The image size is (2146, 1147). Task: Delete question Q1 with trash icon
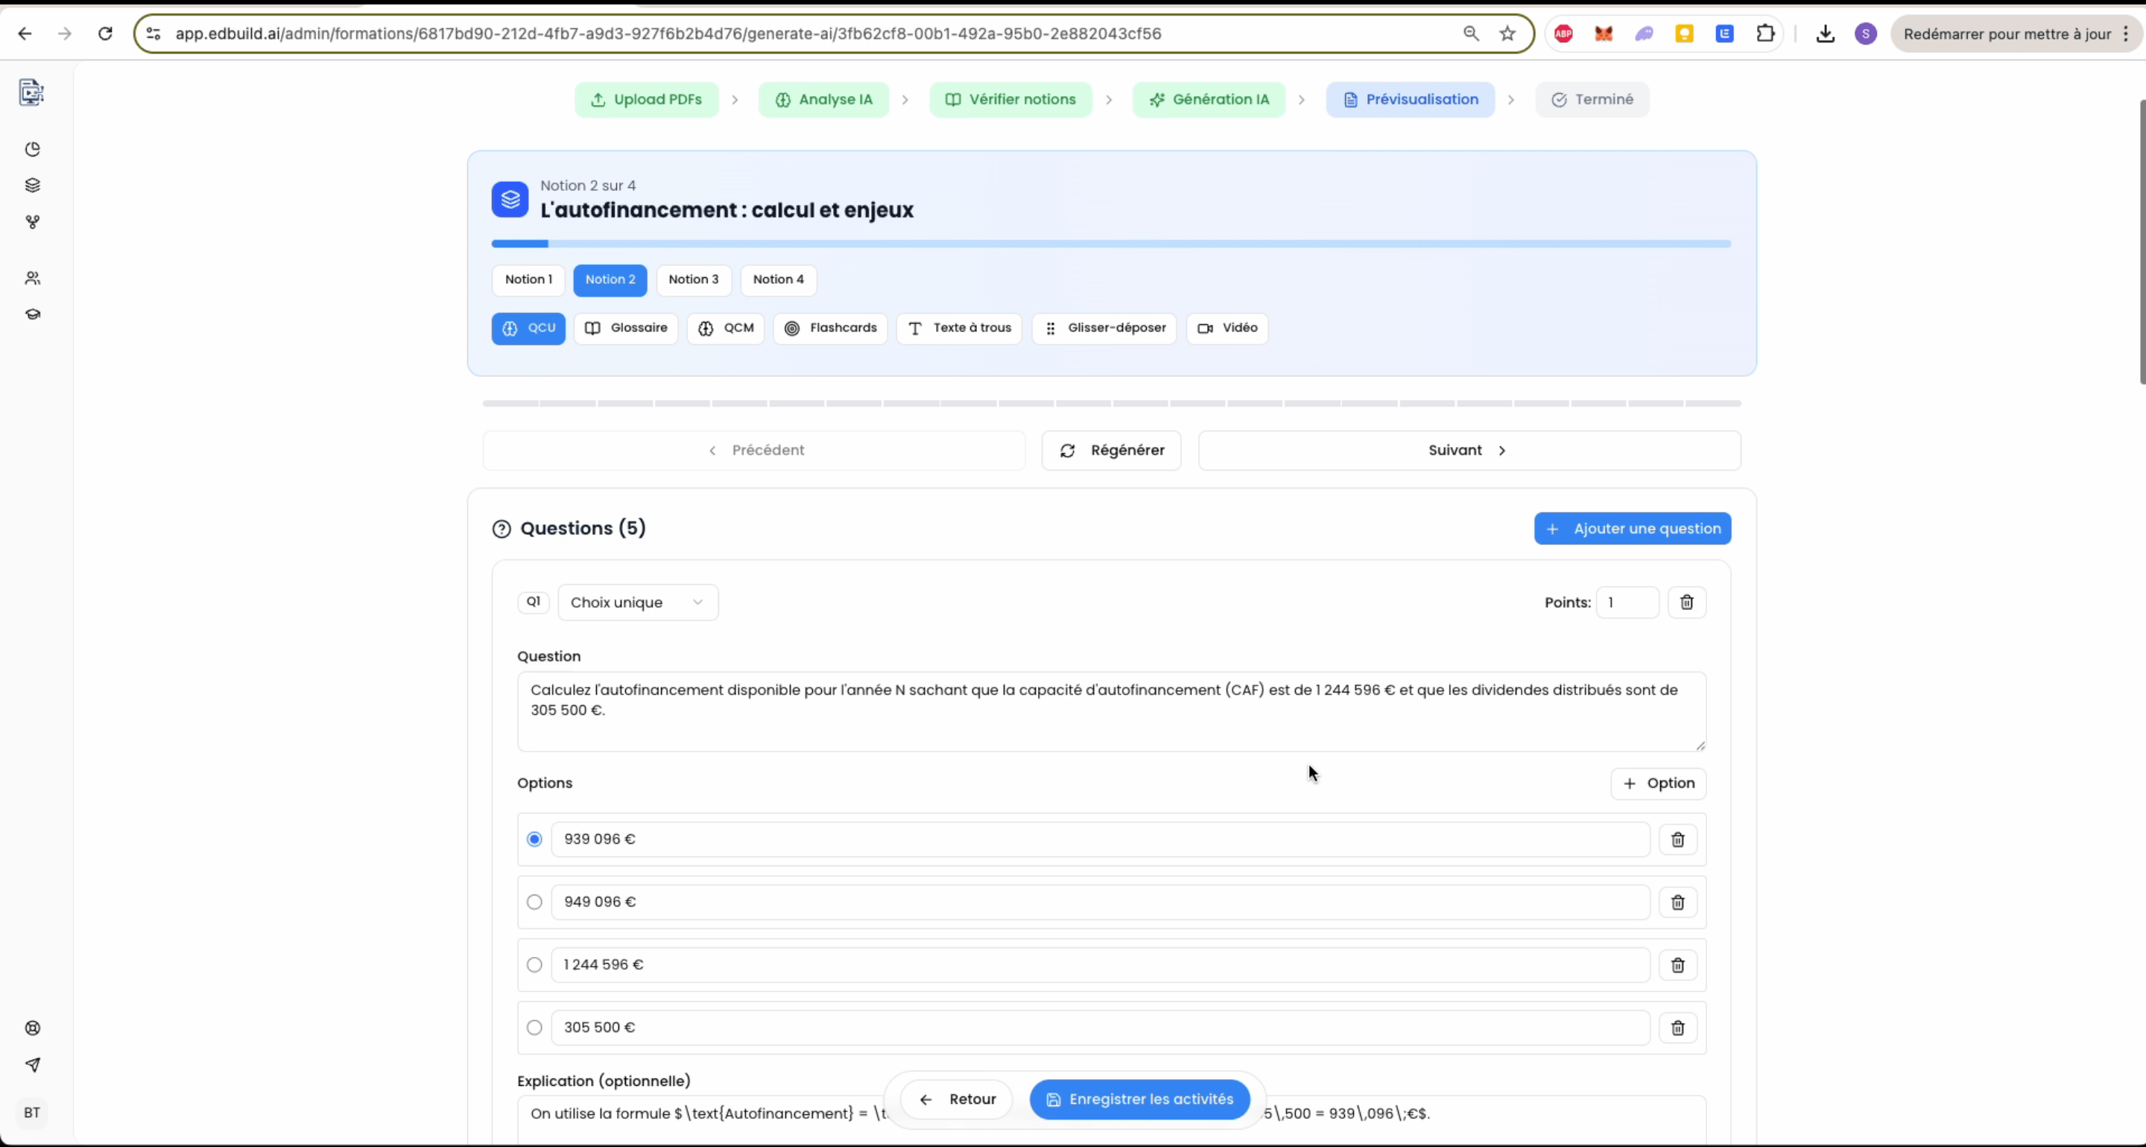click(1686, 603)
